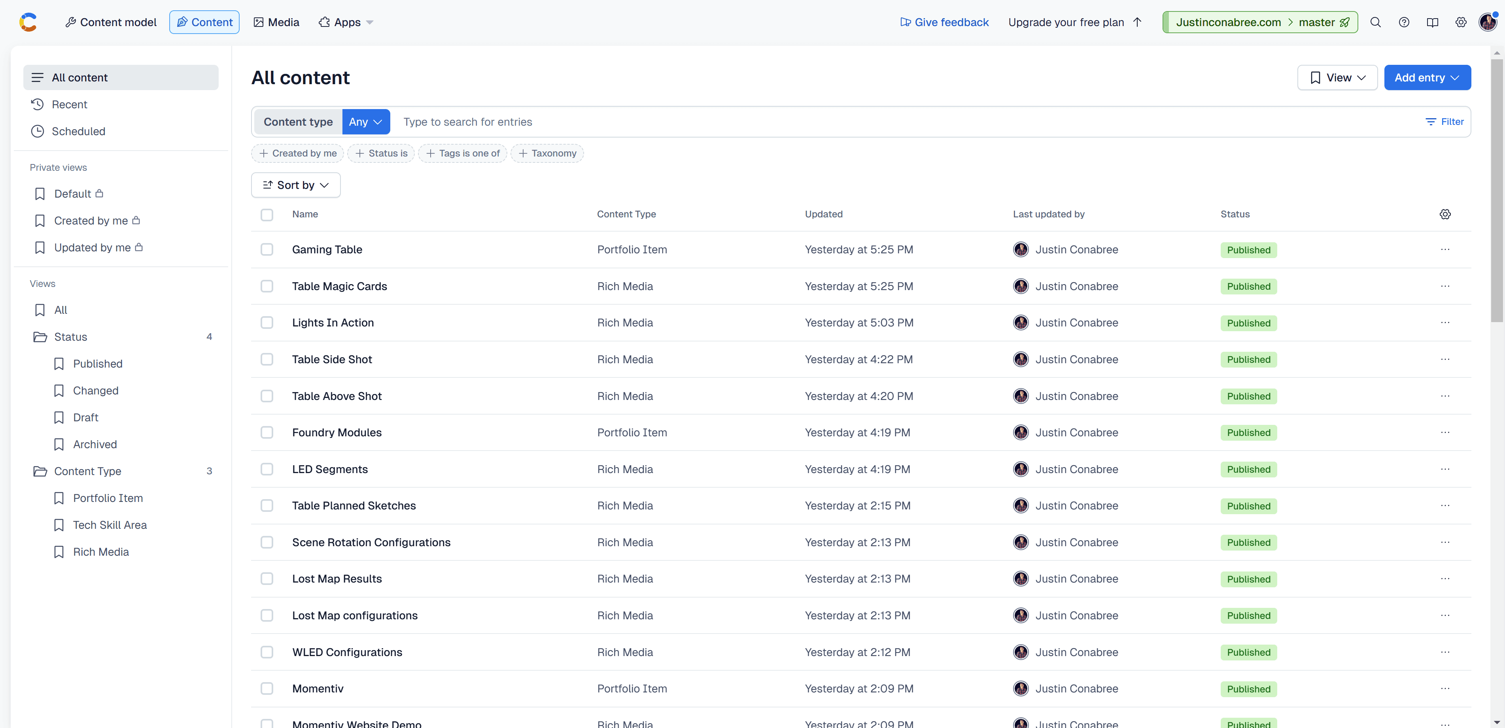Click the Contentful logo icon
1505x728 pixels.
(28, 22)
